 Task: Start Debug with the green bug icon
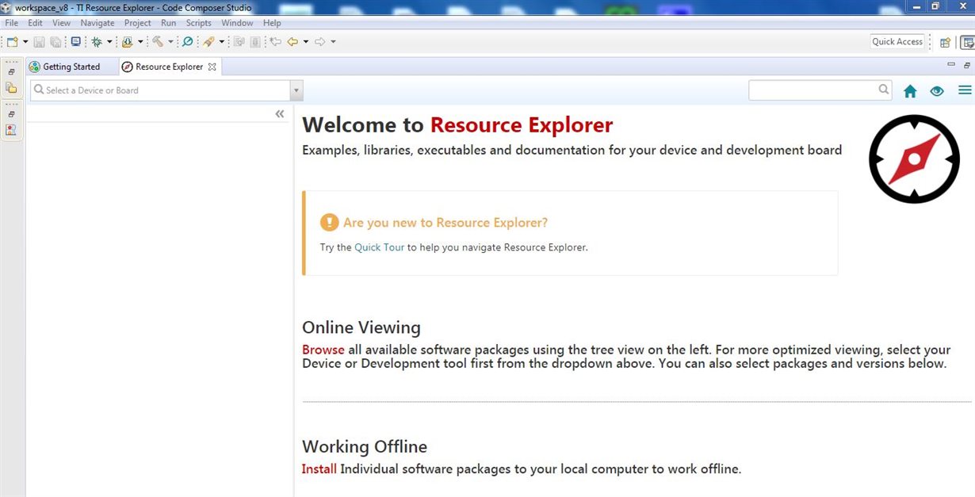tap(97, 42)
